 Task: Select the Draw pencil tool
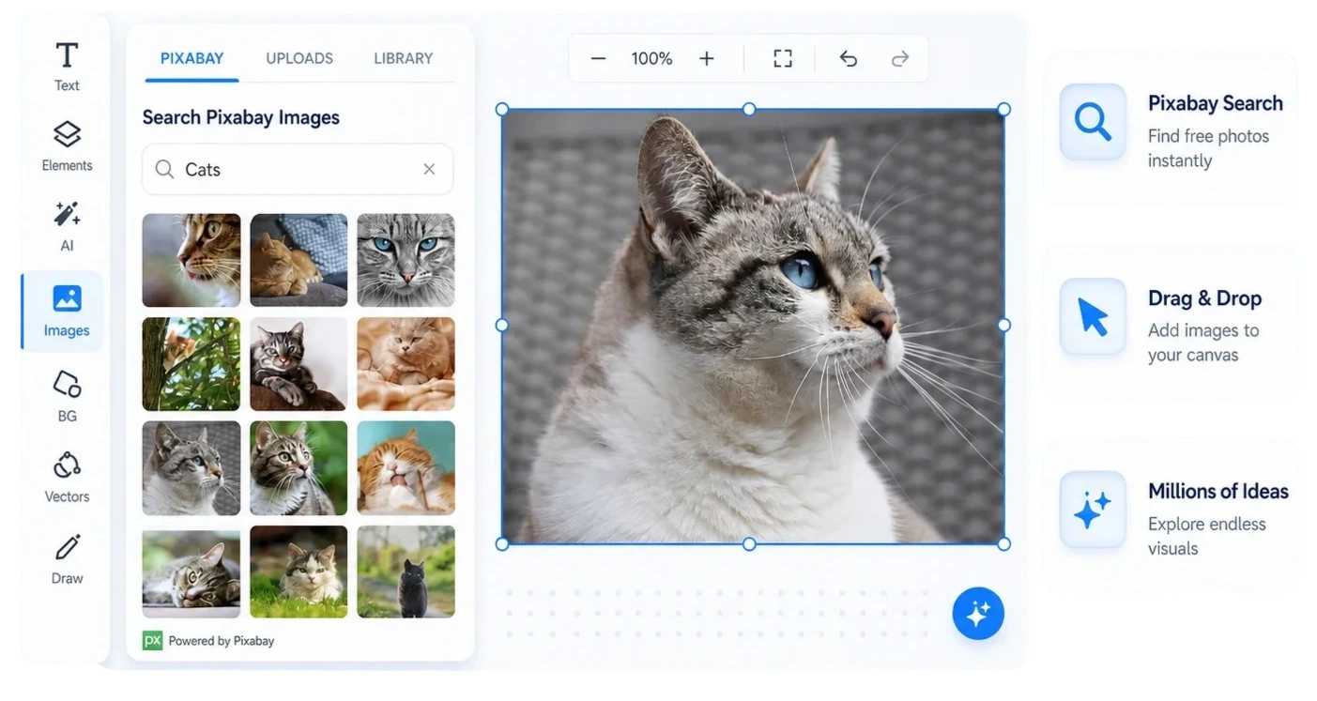coord(67,558)
